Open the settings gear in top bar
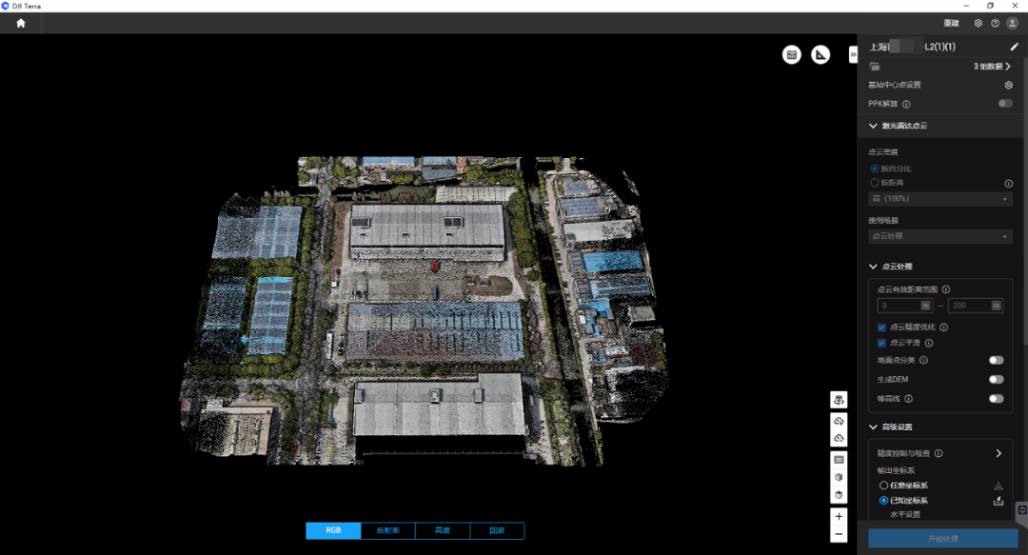Viewport: 1028px width, 555px height. [x=979, y=23]
